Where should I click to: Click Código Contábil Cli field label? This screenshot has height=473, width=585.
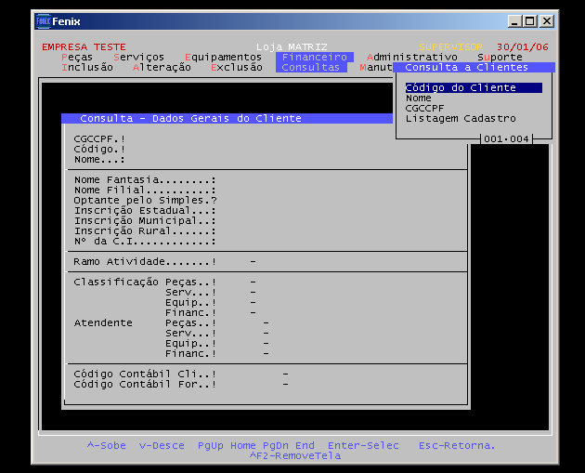coord(145,374)
